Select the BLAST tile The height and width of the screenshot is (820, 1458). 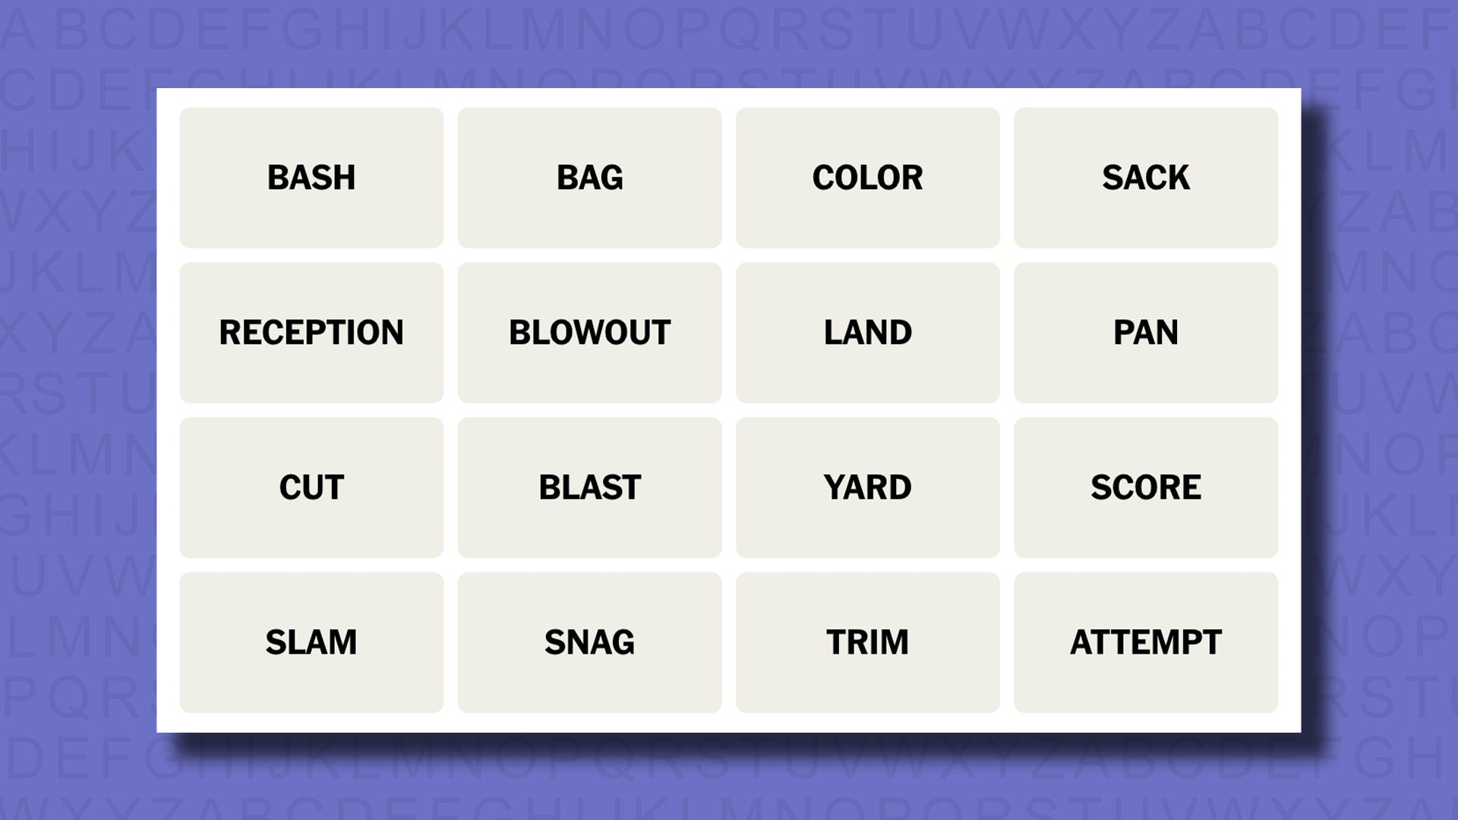(x=589, y=487)
